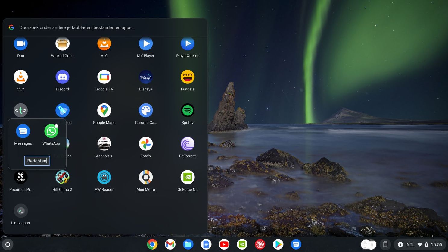Open the orange-circle VLC app
Screen dimensions: 448x252
[x=104, y=44]
